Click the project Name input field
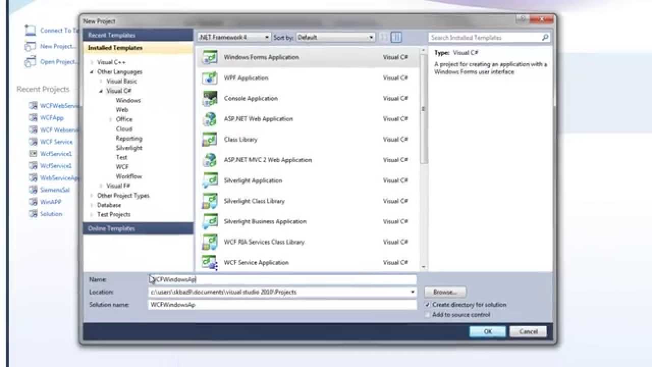652x367 pixels. pyautogui.click(x=282, y=279)
